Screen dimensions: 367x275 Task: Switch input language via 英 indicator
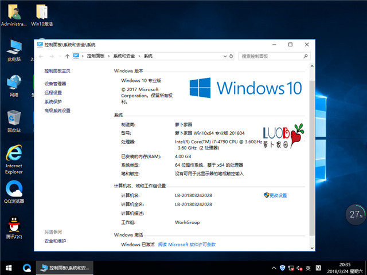308,268
